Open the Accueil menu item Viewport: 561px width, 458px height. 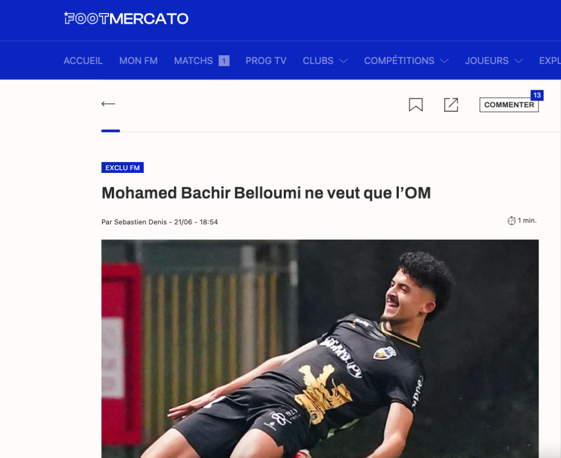[83, 61]
